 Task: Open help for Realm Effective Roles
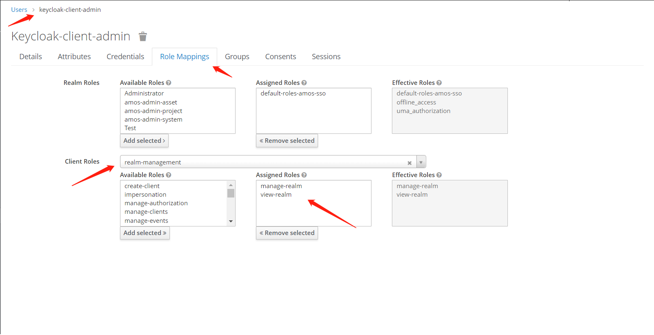pos(439,83)
